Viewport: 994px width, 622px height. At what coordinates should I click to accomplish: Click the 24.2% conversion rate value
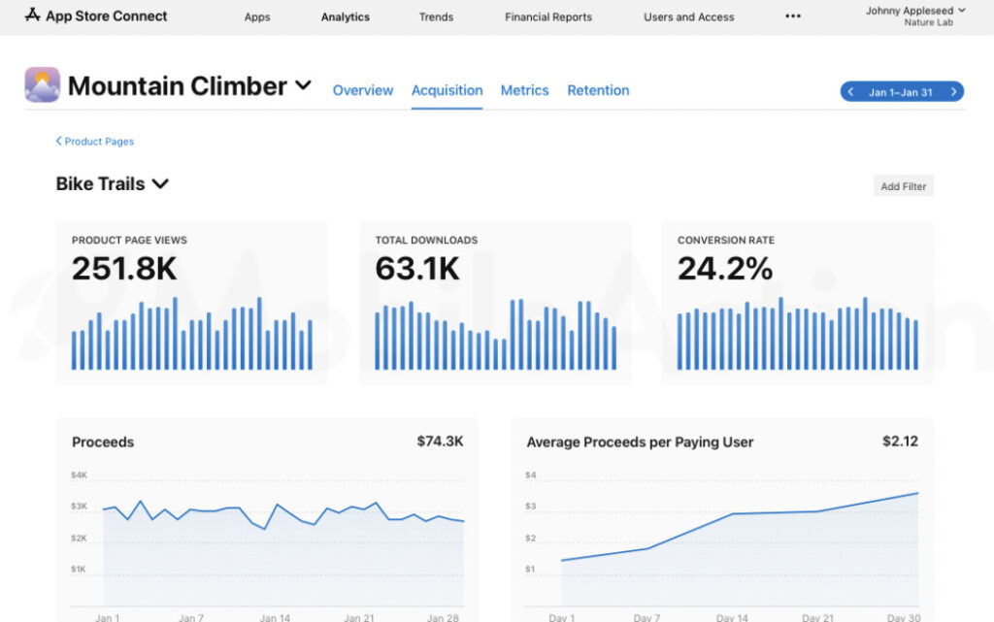point(725,269)
